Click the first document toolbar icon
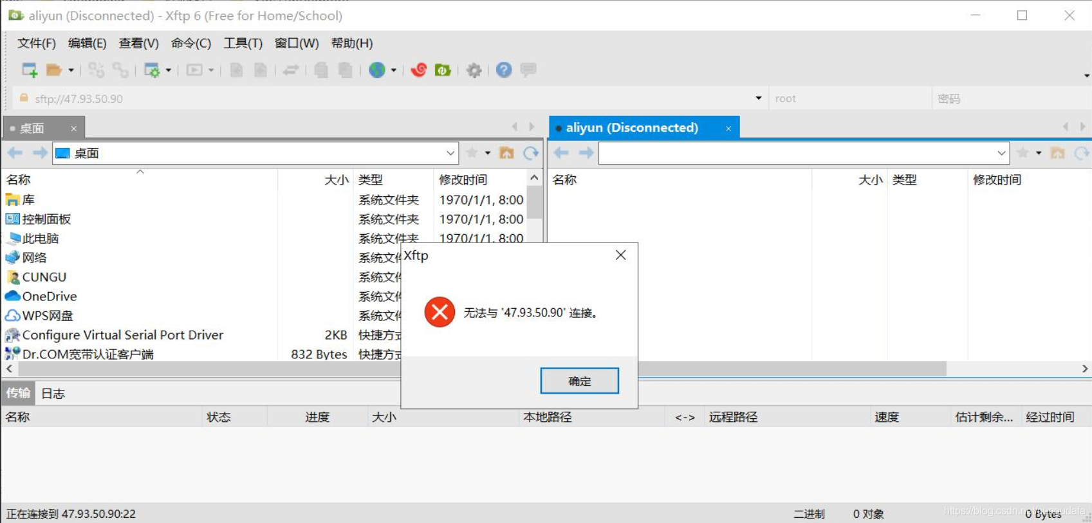 point(236,70)
